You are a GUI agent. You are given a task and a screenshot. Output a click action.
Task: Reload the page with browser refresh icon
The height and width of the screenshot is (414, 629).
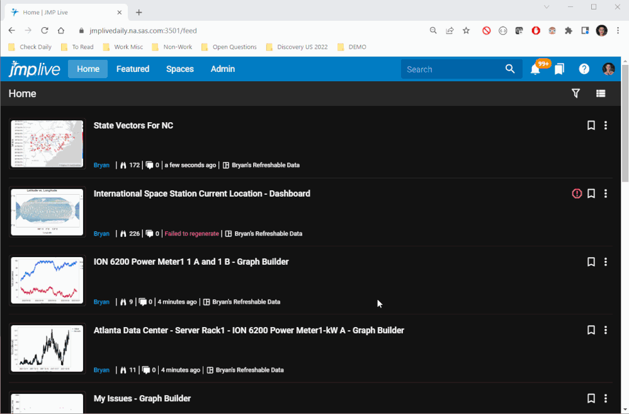45,30
